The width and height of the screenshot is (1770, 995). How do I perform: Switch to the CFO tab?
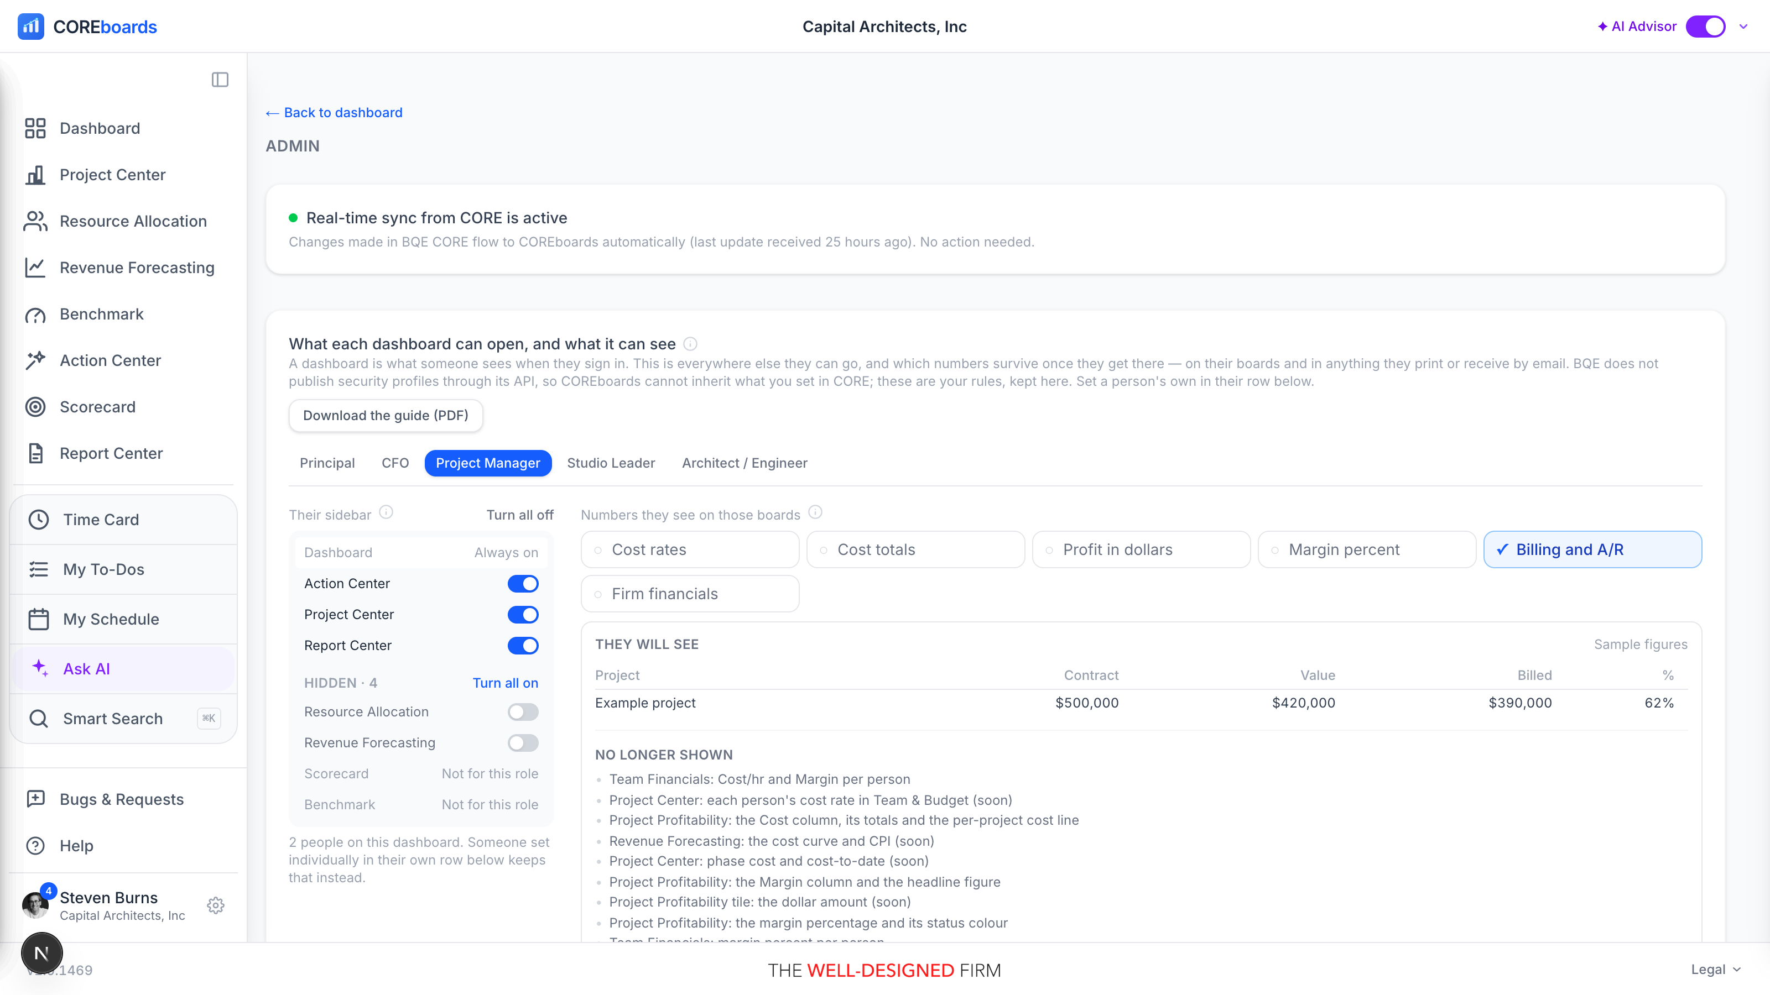point(395,464)
